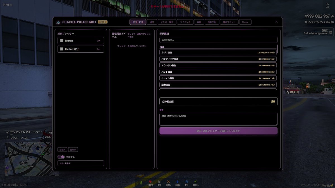Click the red heart health icon

150,182
